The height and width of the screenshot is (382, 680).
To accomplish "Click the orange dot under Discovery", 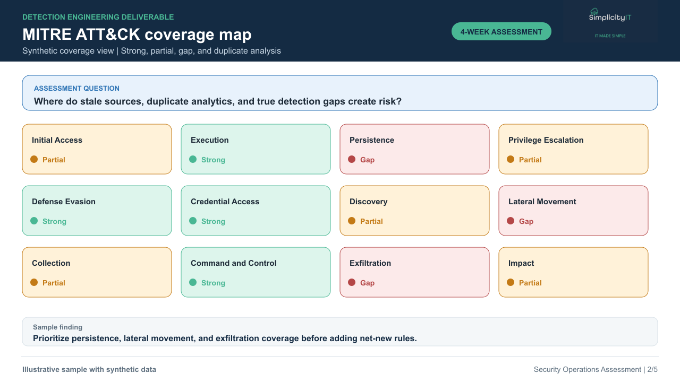I will (352, 221).
